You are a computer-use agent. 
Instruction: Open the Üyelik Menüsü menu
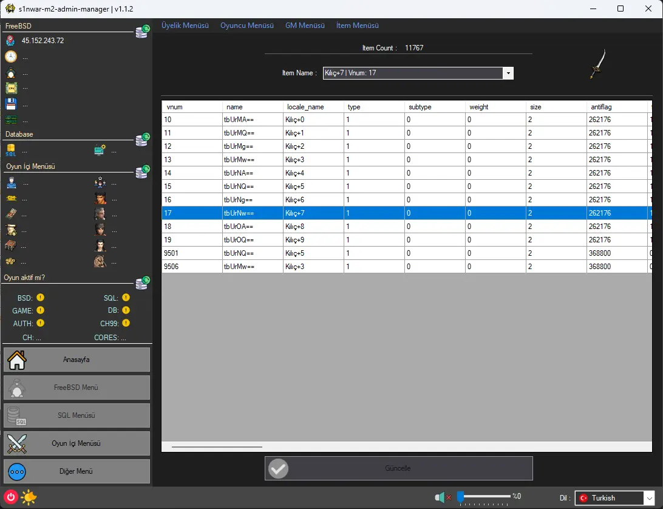[x=185, y=26]
